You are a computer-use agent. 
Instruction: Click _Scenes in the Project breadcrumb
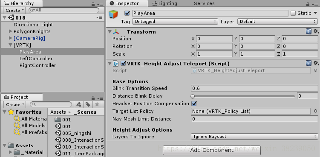pos(85,112)
